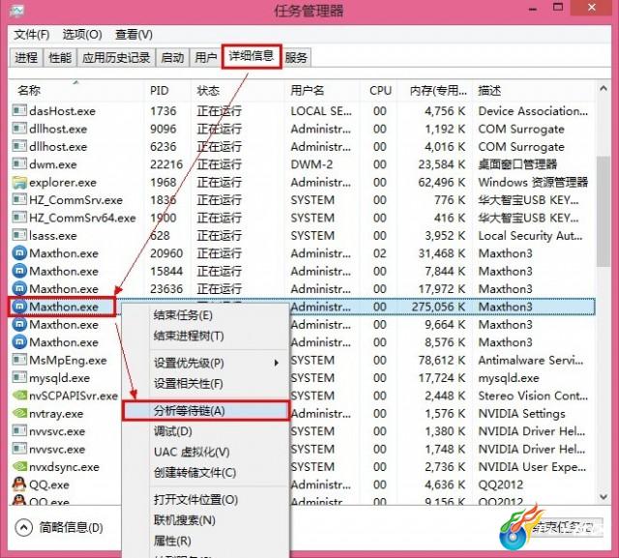The height and width of the screenshot is (558, 619).
Task: Click the explorer.exe folder icon
Action: coord(19,182)
